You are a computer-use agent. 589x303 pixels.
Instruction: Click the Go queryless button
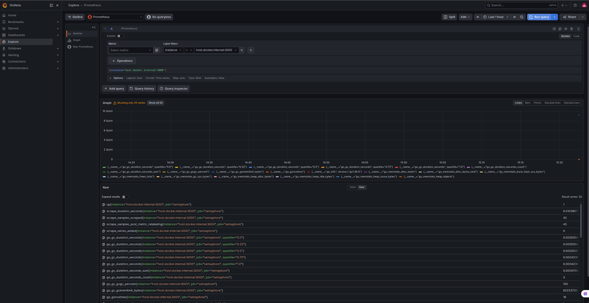[x=159, y=17]
